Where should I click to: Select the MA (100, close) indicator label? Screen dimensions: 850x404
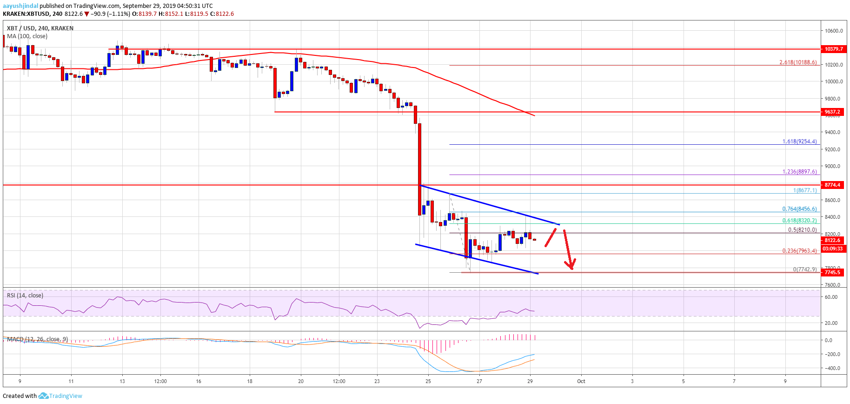click(x=27, y=36)
